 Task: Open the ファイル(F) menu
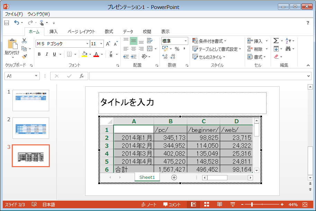14,14
